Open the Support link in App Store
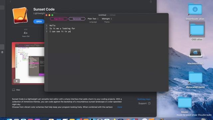Image resolution: width=213 pixels, height=120 pixels. coord(144,103)
